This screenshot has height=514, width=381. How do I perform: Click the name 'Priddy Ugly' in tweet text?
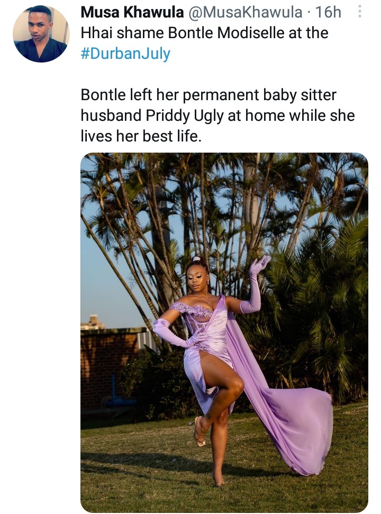pyautogui.click(x=185, y=116)
